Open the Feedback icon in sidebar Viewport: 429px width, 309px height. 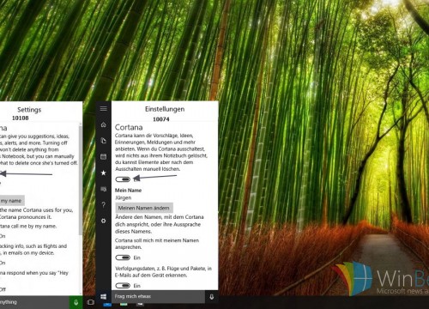point(104,189)
